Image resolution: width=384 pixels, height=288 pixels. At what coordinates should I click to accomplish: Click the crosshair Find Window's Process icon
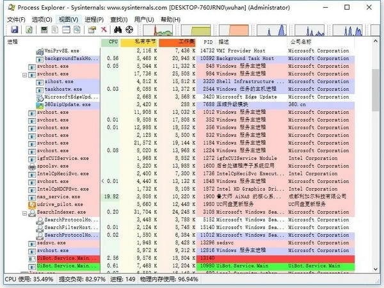coord(129,29)
